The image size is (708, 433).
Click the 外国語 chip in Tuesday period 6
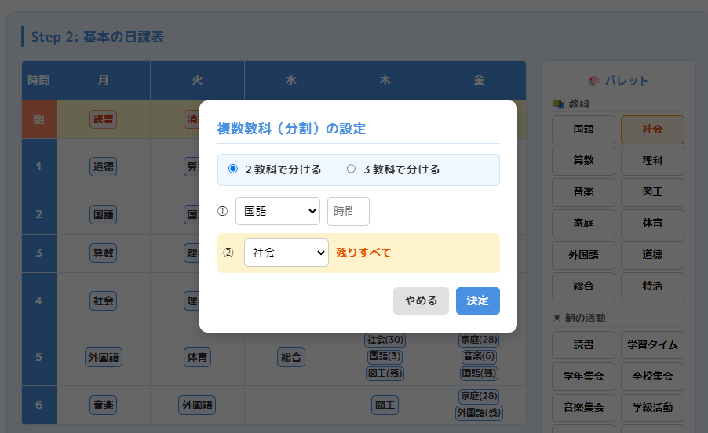[x=197, y=405]
